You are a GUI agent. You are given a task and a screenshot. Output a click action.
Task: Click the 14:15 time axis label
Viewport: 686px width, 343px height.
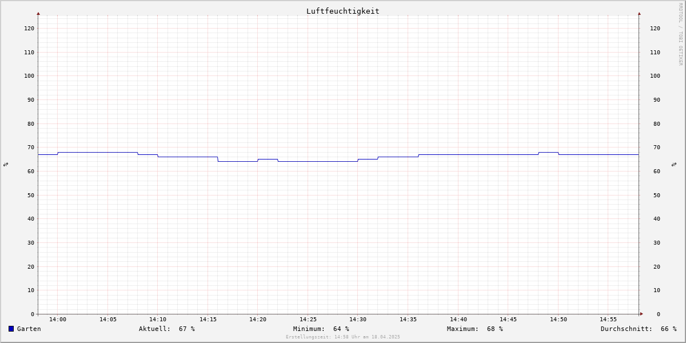pyautogui.click(x=208, y=320)
